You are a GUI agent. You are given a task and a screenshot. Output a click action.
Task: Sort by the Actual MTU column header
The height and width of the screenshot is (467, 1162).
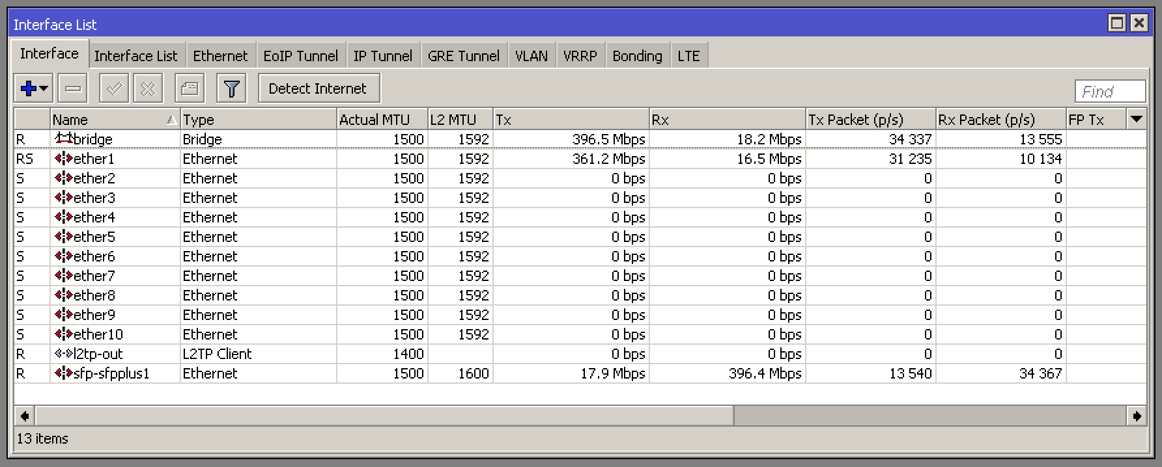click(382, 119)
